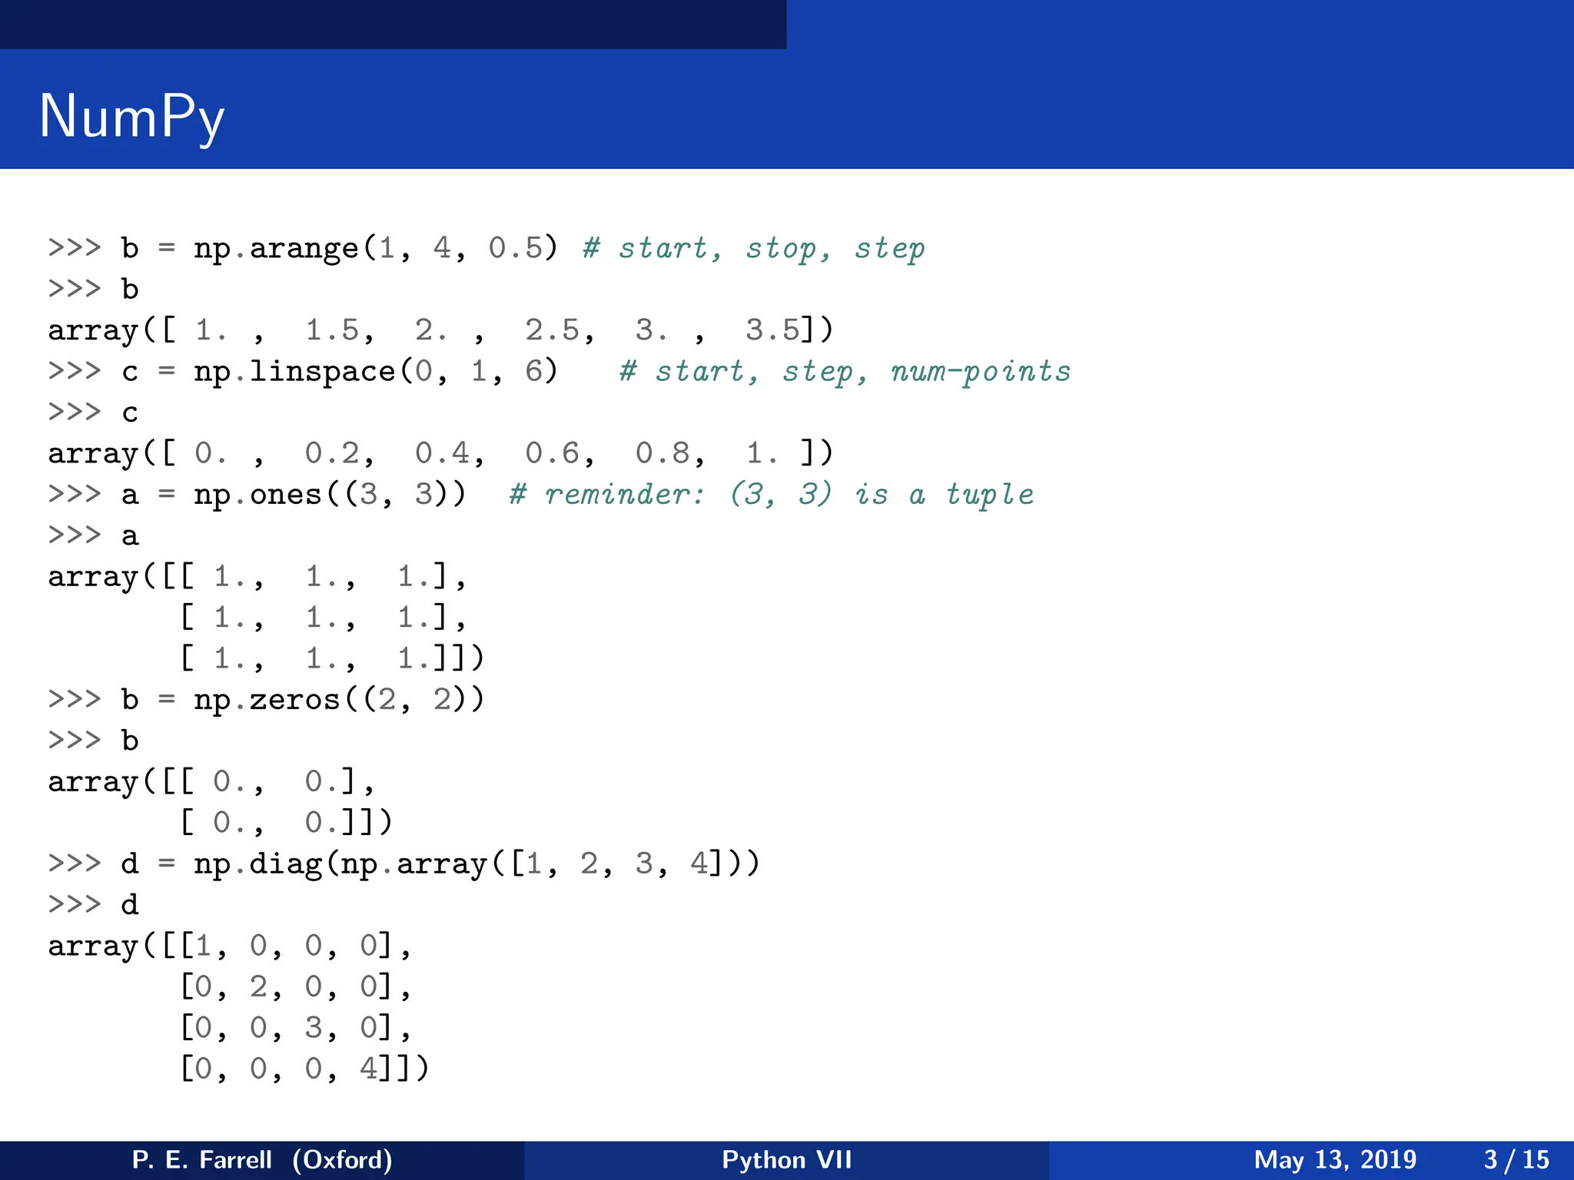
Task: Click the output row 'array([[ 0., 0.],'
Action: pos(211,782)
